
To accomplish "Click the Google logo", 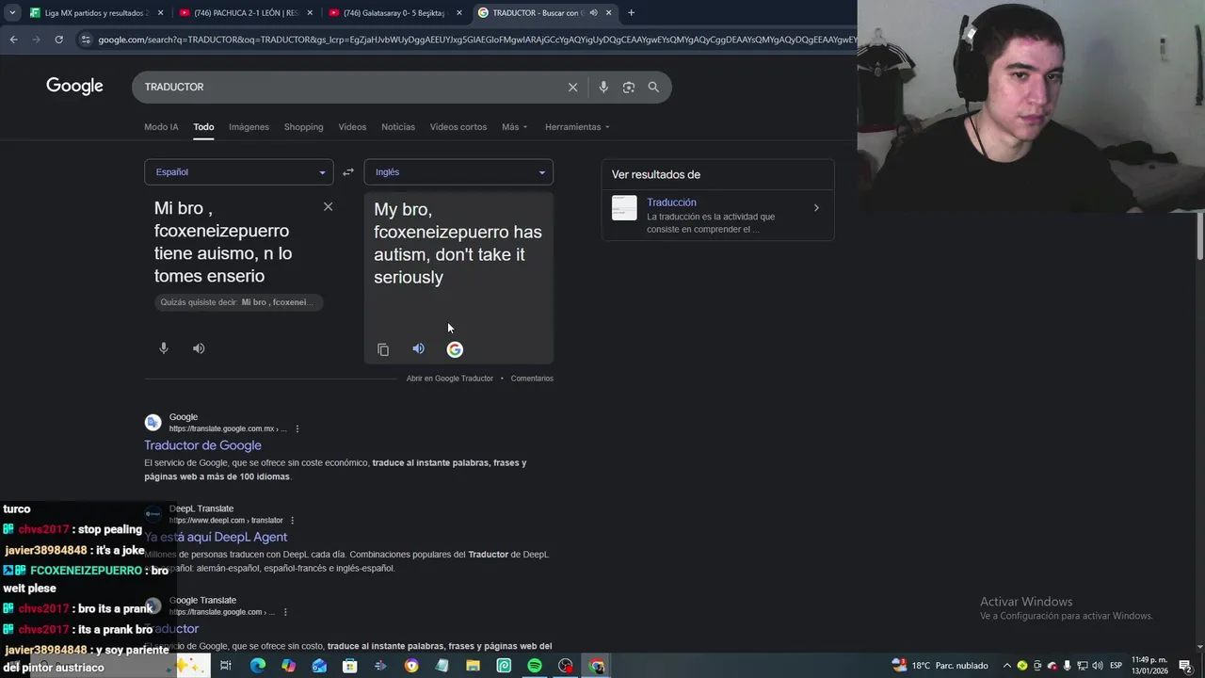I will pos(74,87).
